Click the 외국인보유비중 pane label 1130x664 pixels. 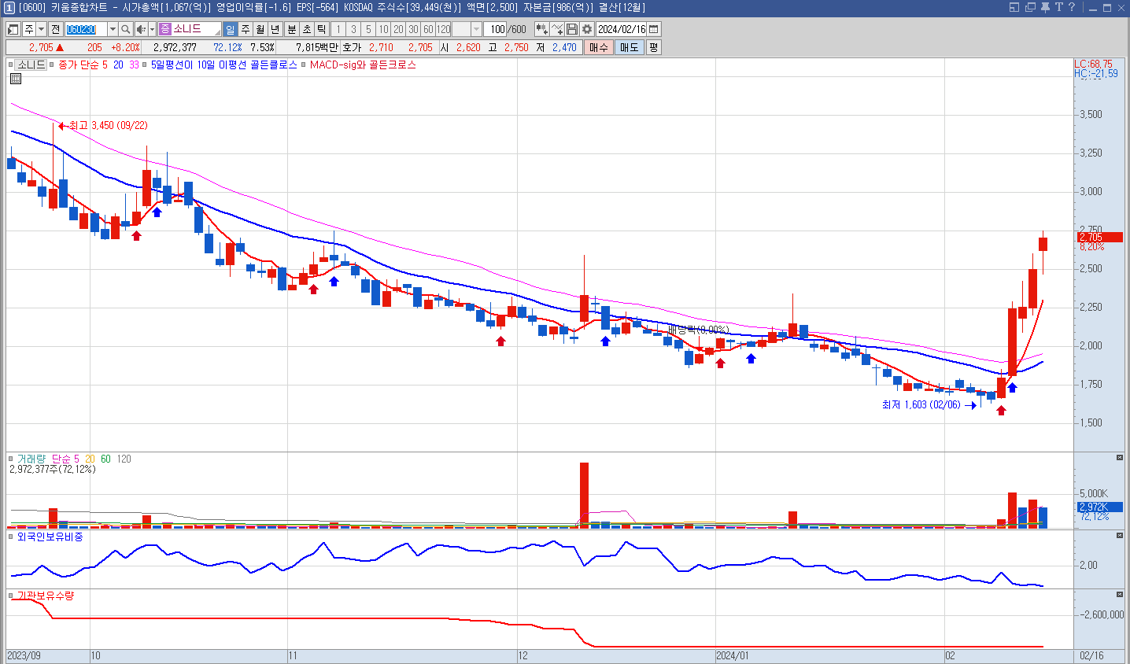point(50,537)
